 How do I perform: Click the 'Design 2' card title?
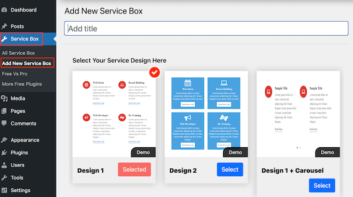click(183, 171)
